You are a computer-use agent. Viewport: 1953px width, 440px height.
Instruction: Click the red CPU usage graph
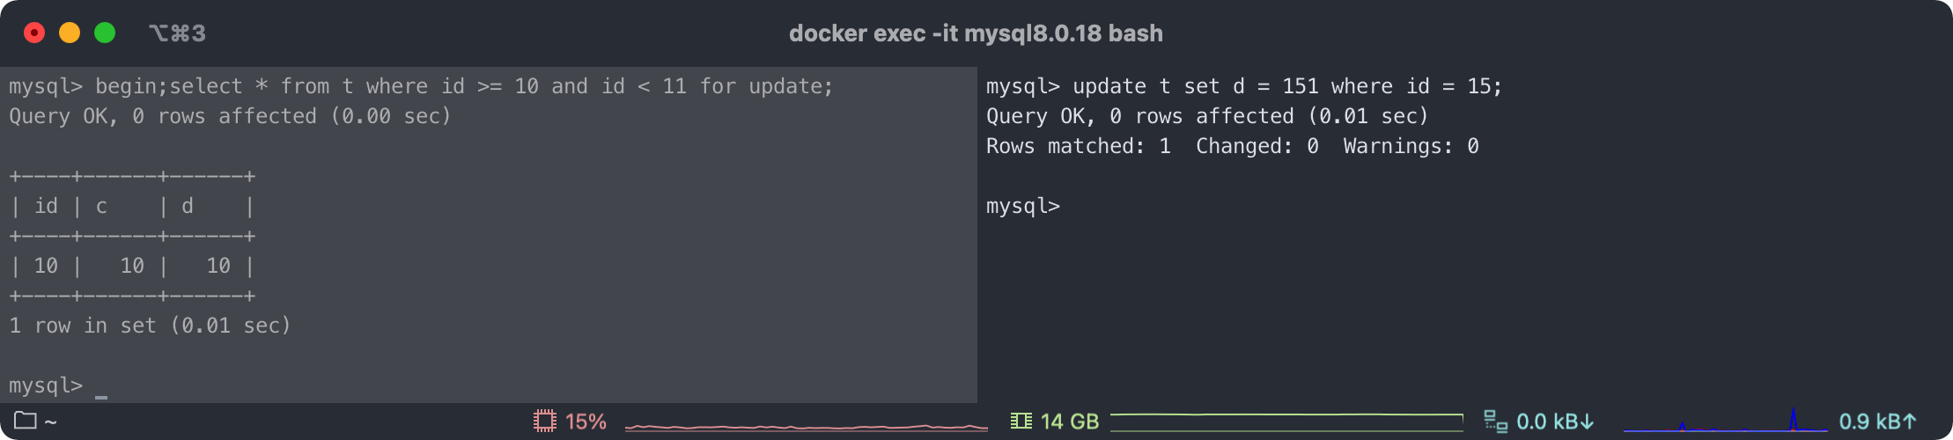pos(806,426)
